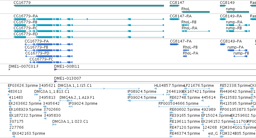Viewport: 256px width, 138px height.
Task: Click the CG8149-RA transcript
Action: [223, 19]
